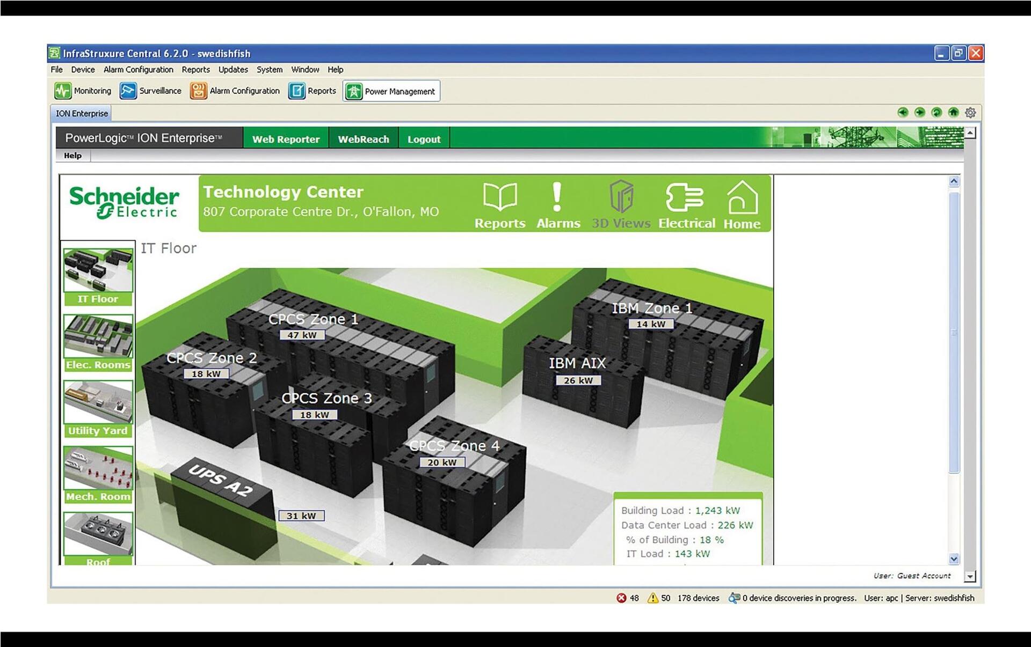Click the User: Guest Account text

coord(912,576)
